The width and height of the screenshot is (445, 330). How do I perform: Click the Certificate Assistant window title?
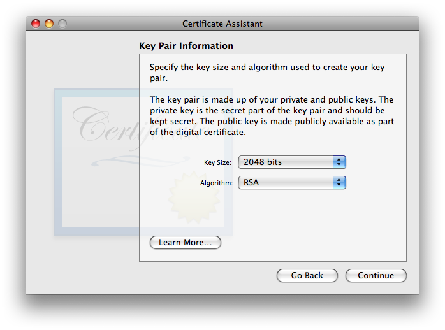[222, 24]
